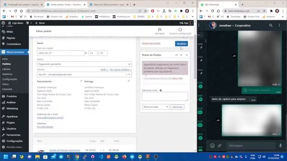Click Recolher menu at sidebar bottom
Viewport: 287px width, 161px height.
(x=14, y=147)
